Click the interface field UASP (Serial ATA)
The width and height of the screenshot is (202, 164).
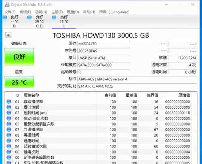(104, 58)
